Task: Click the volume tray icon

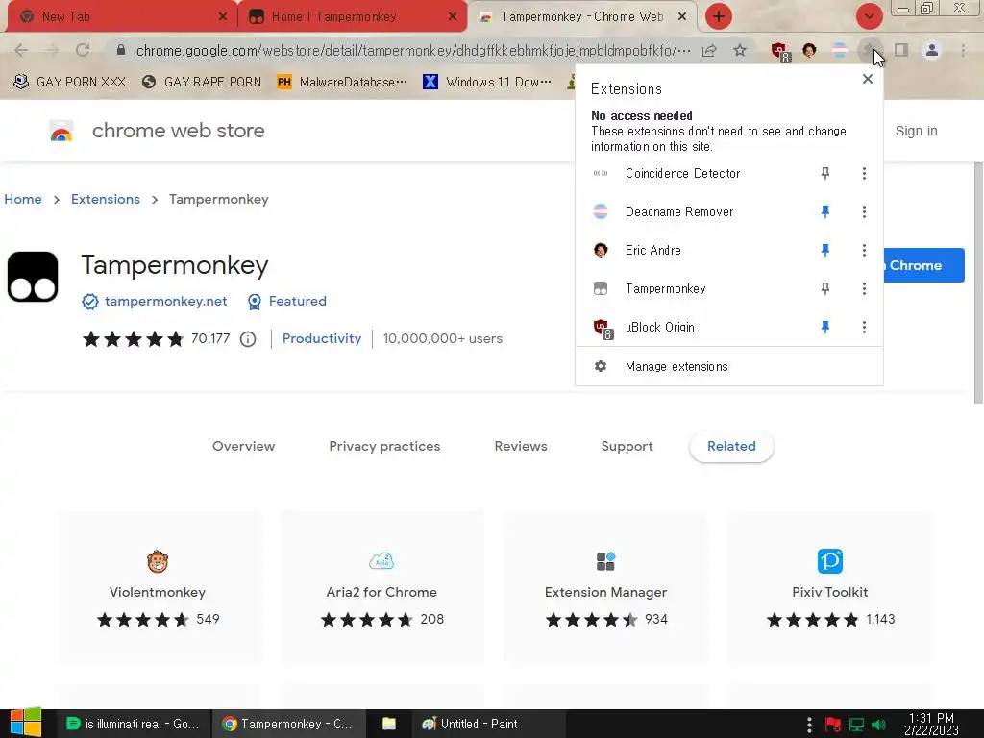Action: pos(880,725)
